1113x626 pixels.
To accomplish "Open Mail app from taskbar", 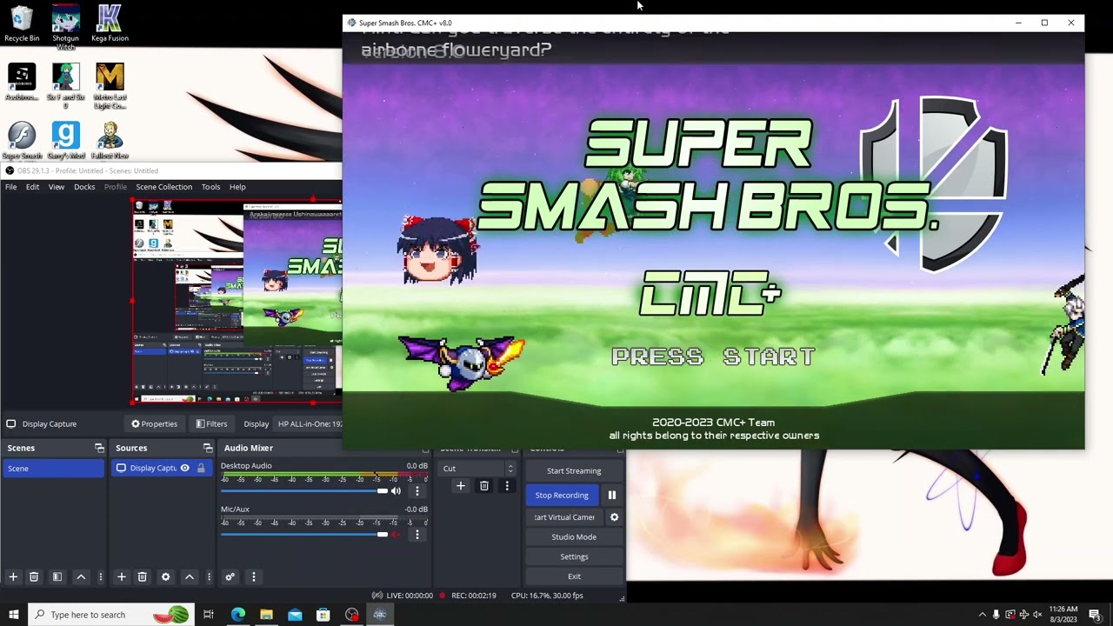I will 295,615.
